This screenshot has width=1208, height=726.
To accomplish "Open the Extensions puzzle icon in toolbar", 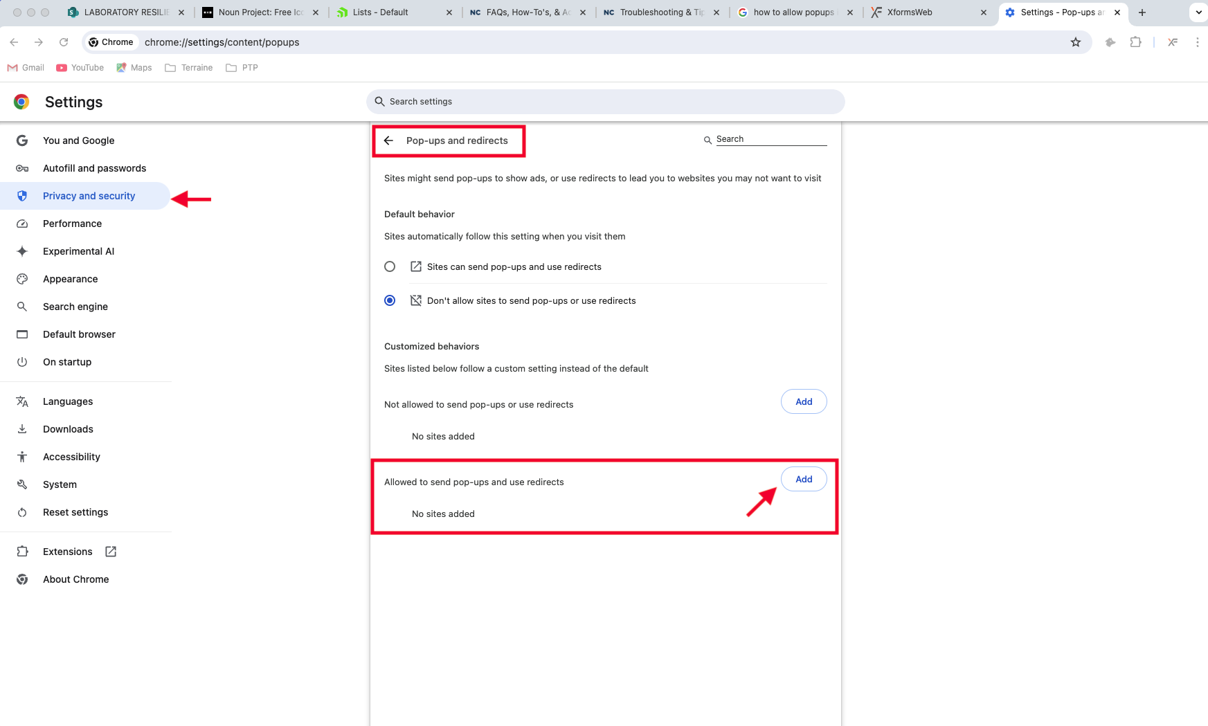I will click(1135, 42).
